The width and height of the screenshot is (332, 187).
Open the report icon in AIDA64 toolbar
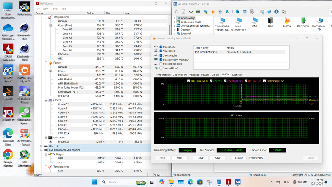[x=184, y=12]
